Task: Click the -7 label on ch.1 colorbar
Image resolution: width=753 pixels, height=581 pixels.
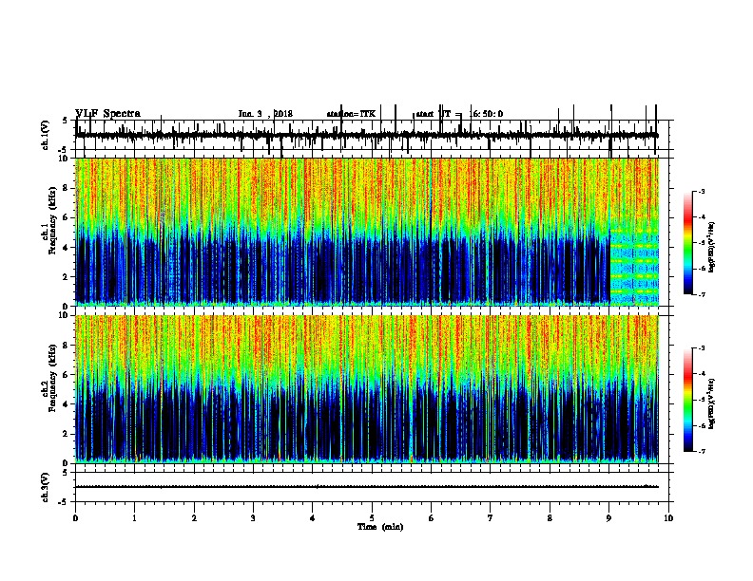Action: coord(701,294)
